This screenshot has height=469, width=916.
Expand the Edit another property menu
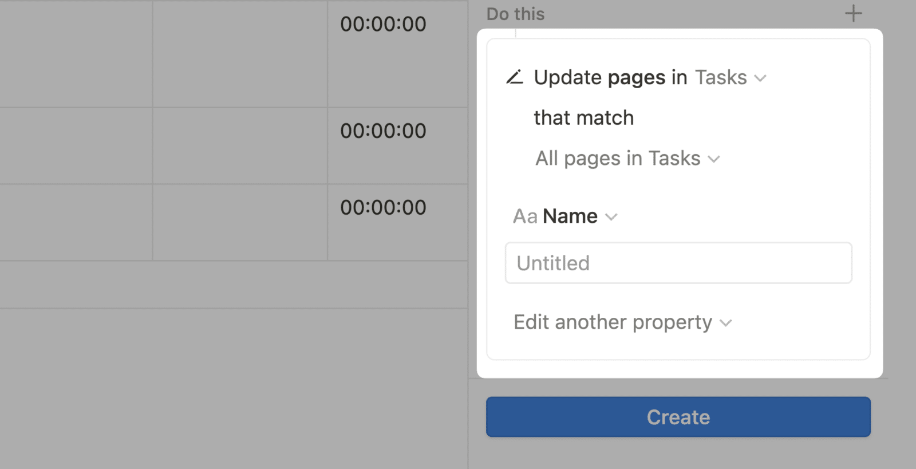(x=623, y=322)
